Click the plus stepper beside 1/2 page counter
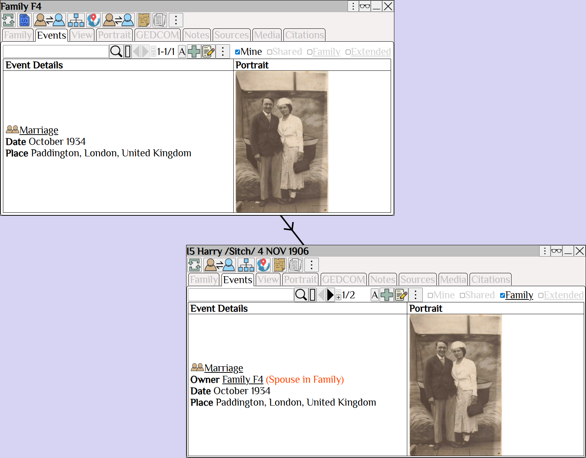586x458 pixels. pos(338,297)
